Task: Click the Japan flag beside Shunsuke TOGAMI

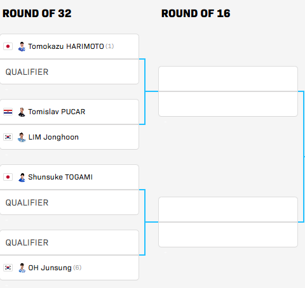Action: pyautogui.click(x=8, y=177)
